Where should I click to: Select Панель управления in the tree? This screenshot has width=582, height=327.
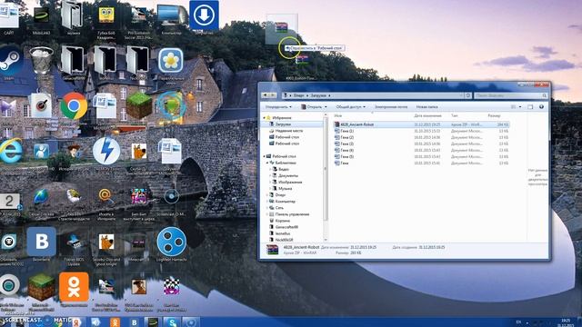pos(292,214)
